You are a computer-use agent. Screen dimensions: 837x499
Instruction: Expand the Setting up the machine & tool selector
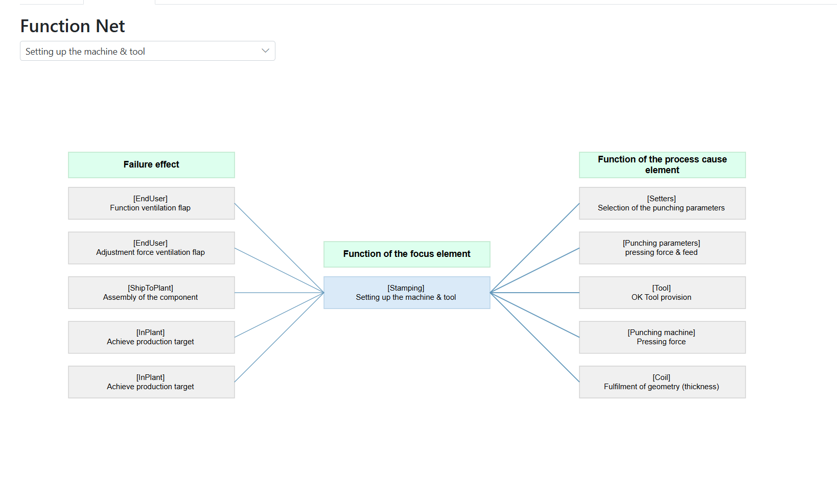[147, 51]
